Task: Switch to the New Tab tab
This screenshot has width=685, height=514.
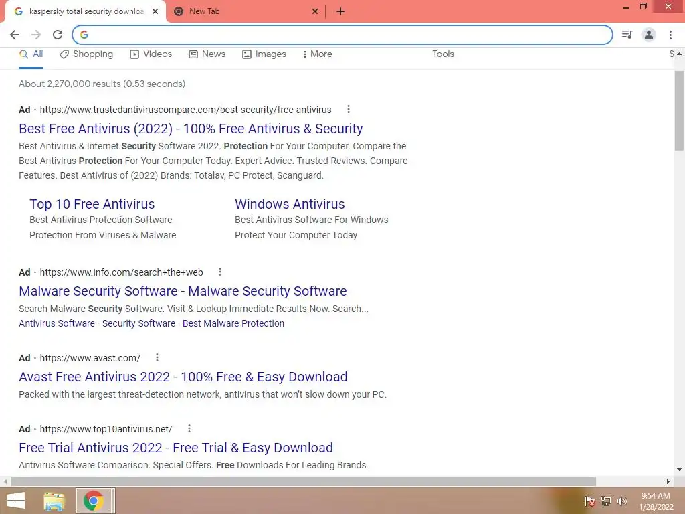Action: 246,12
